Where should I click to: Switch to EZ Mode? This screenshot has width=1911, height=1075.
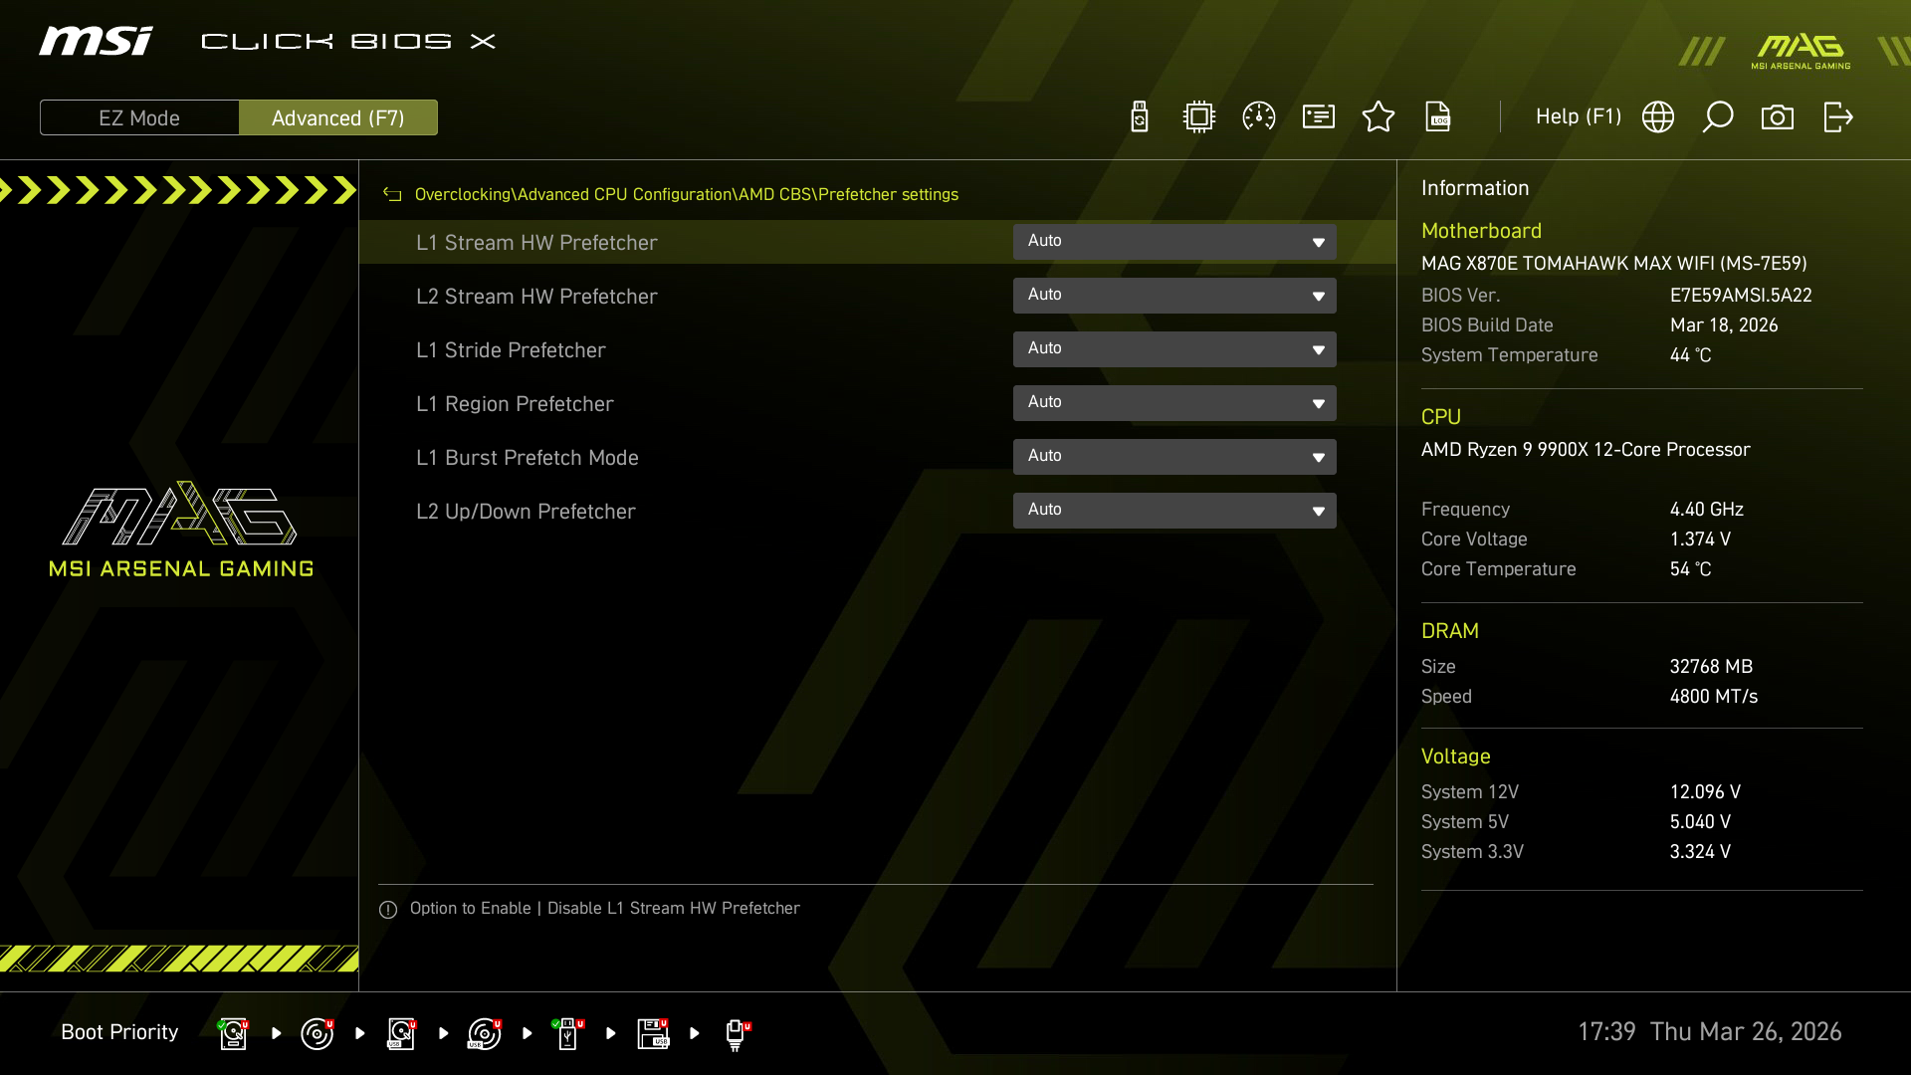pos(139,117)
